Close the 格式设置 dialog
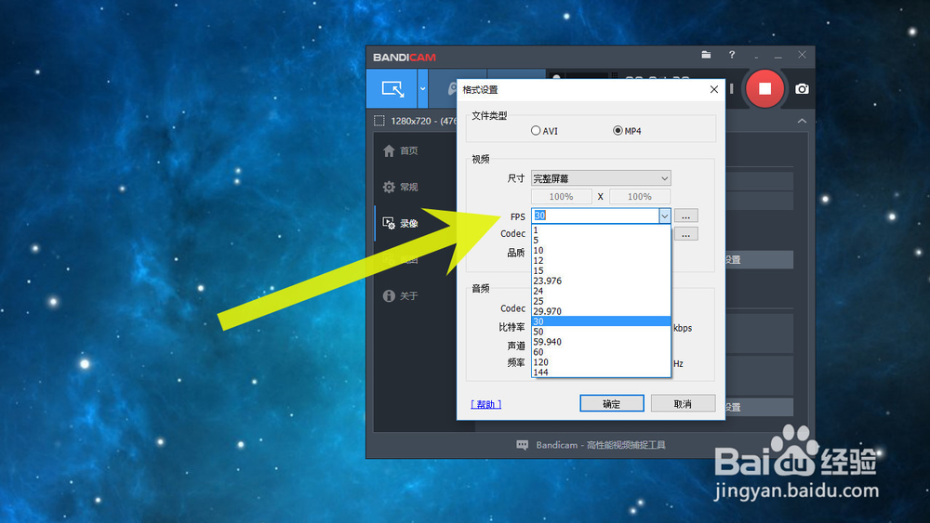930x523 pixels. pyautogui.click(x=714, y=89)
